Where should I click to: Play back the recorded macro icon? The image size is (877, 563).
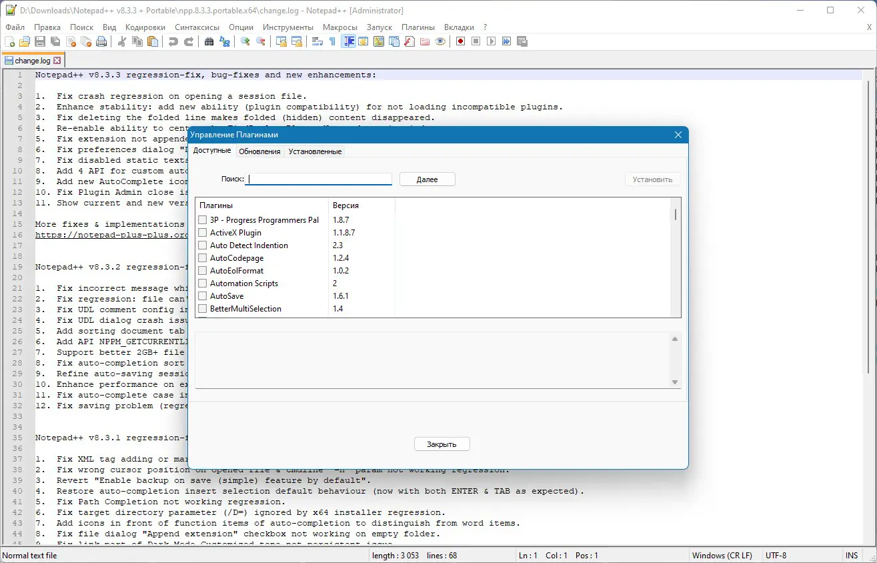pyautogui.click(x=492, y=41)
